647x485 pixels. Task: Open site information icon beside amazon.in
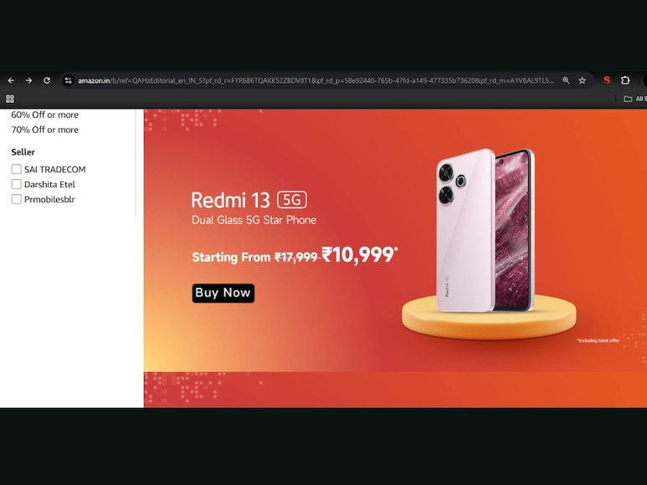pos(68,80)
